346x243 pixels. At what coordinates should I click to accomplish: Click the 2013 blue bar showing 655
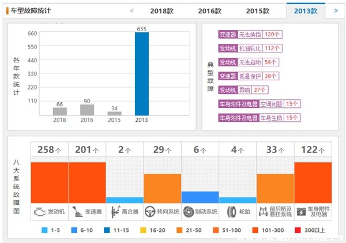tap(141, 74)
